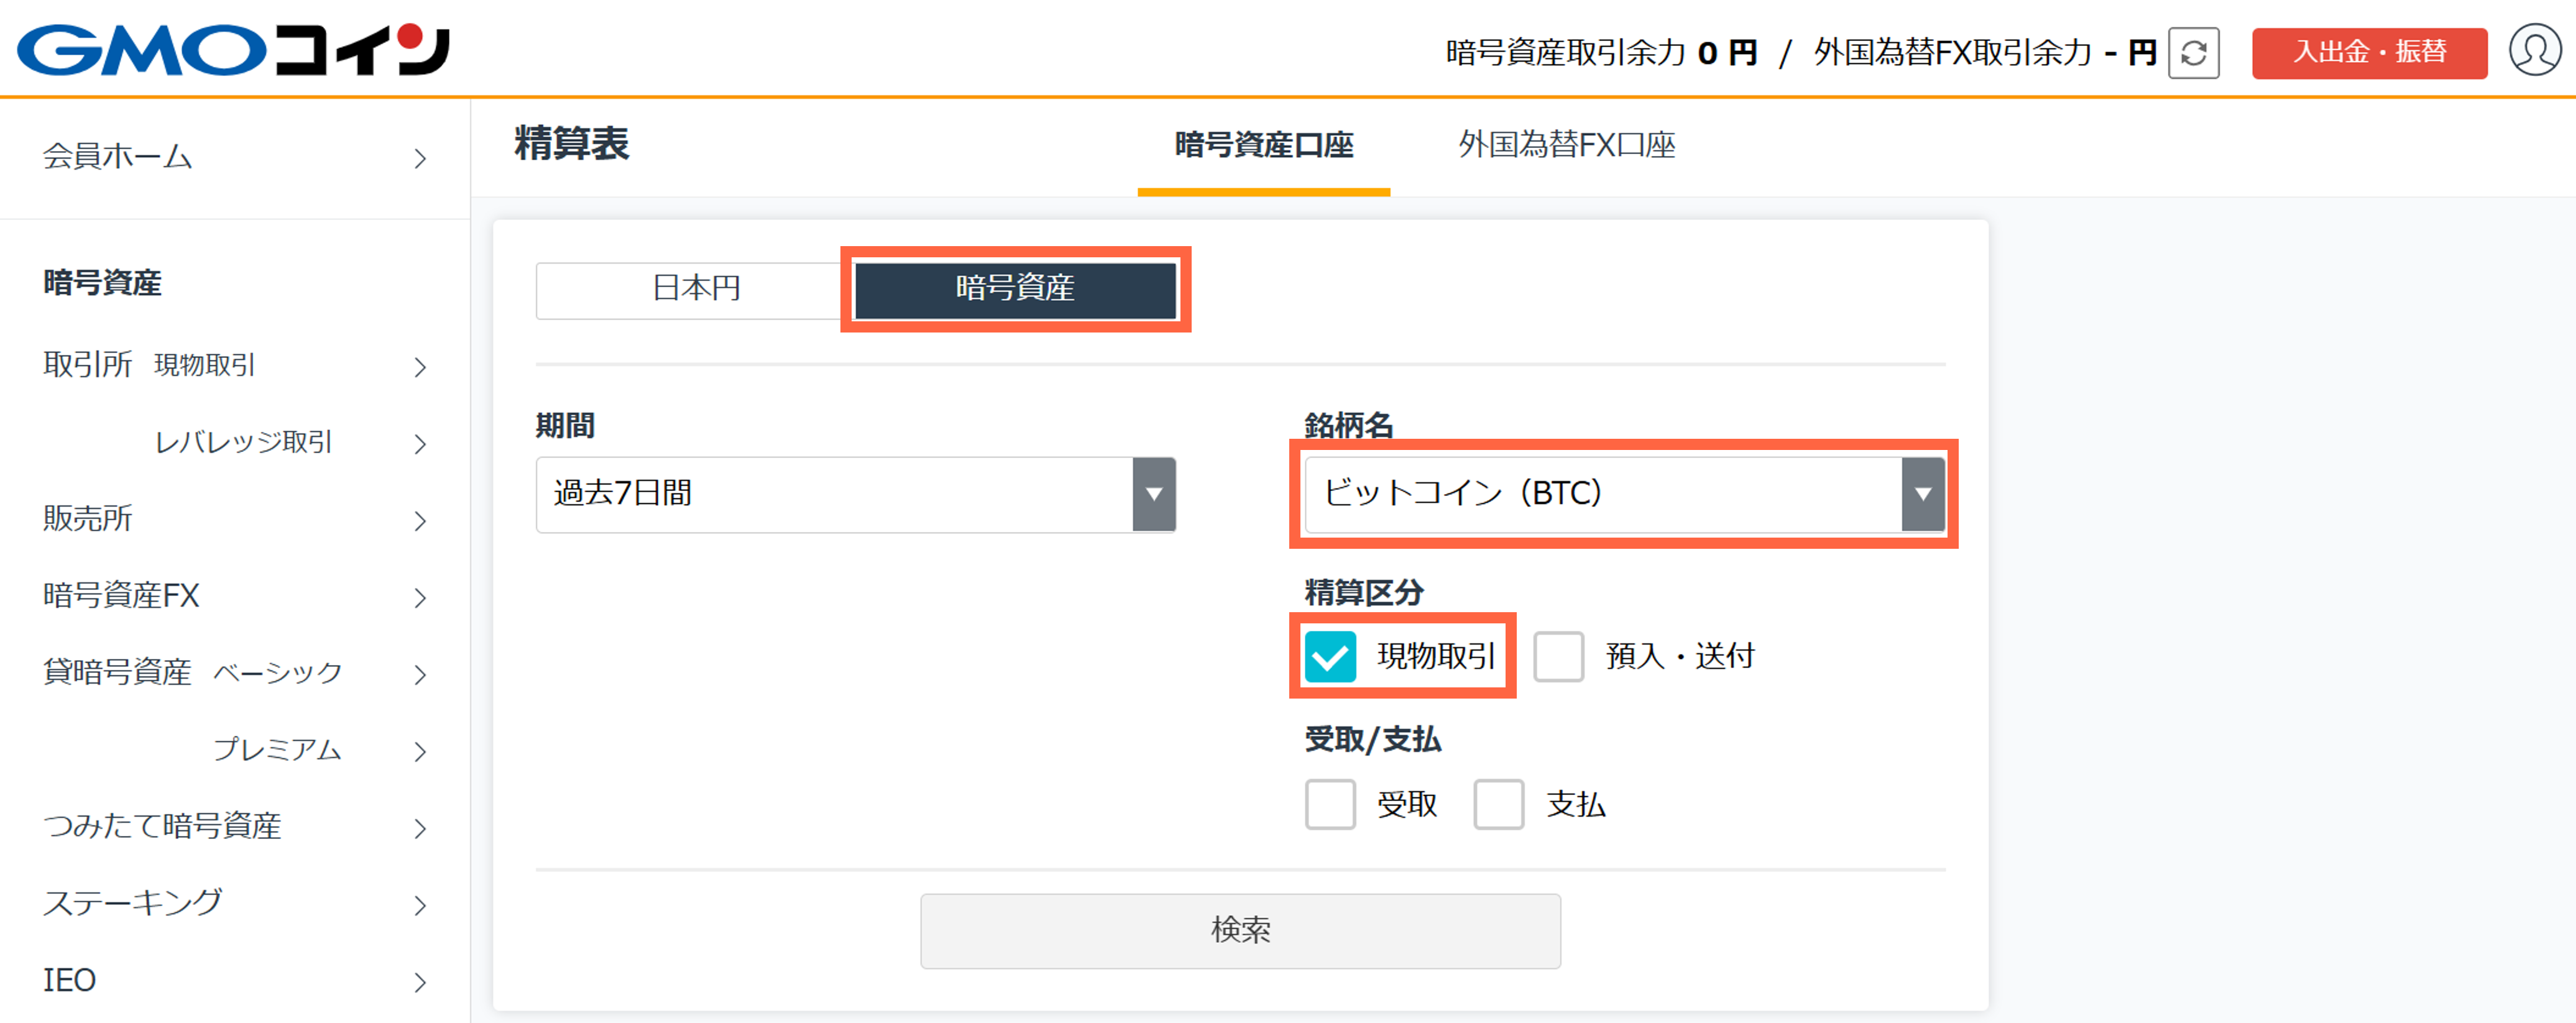
Task: Click the refresh balance icon
Action: [2193, 53]
